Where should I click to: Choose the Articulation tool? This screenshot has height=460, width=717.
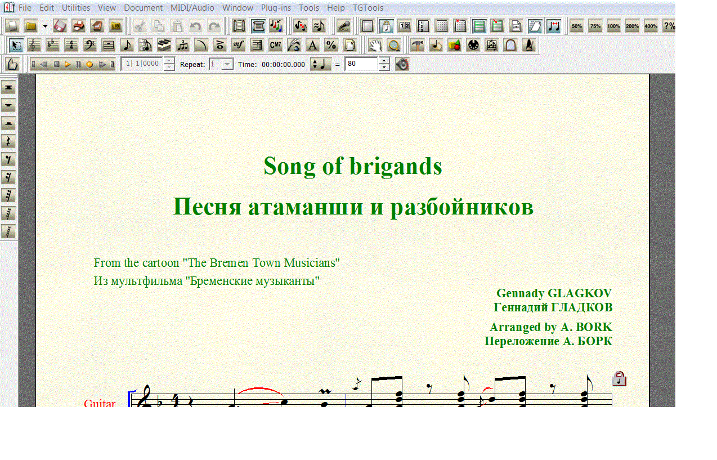pyautogui.click(x=219, y=45)
